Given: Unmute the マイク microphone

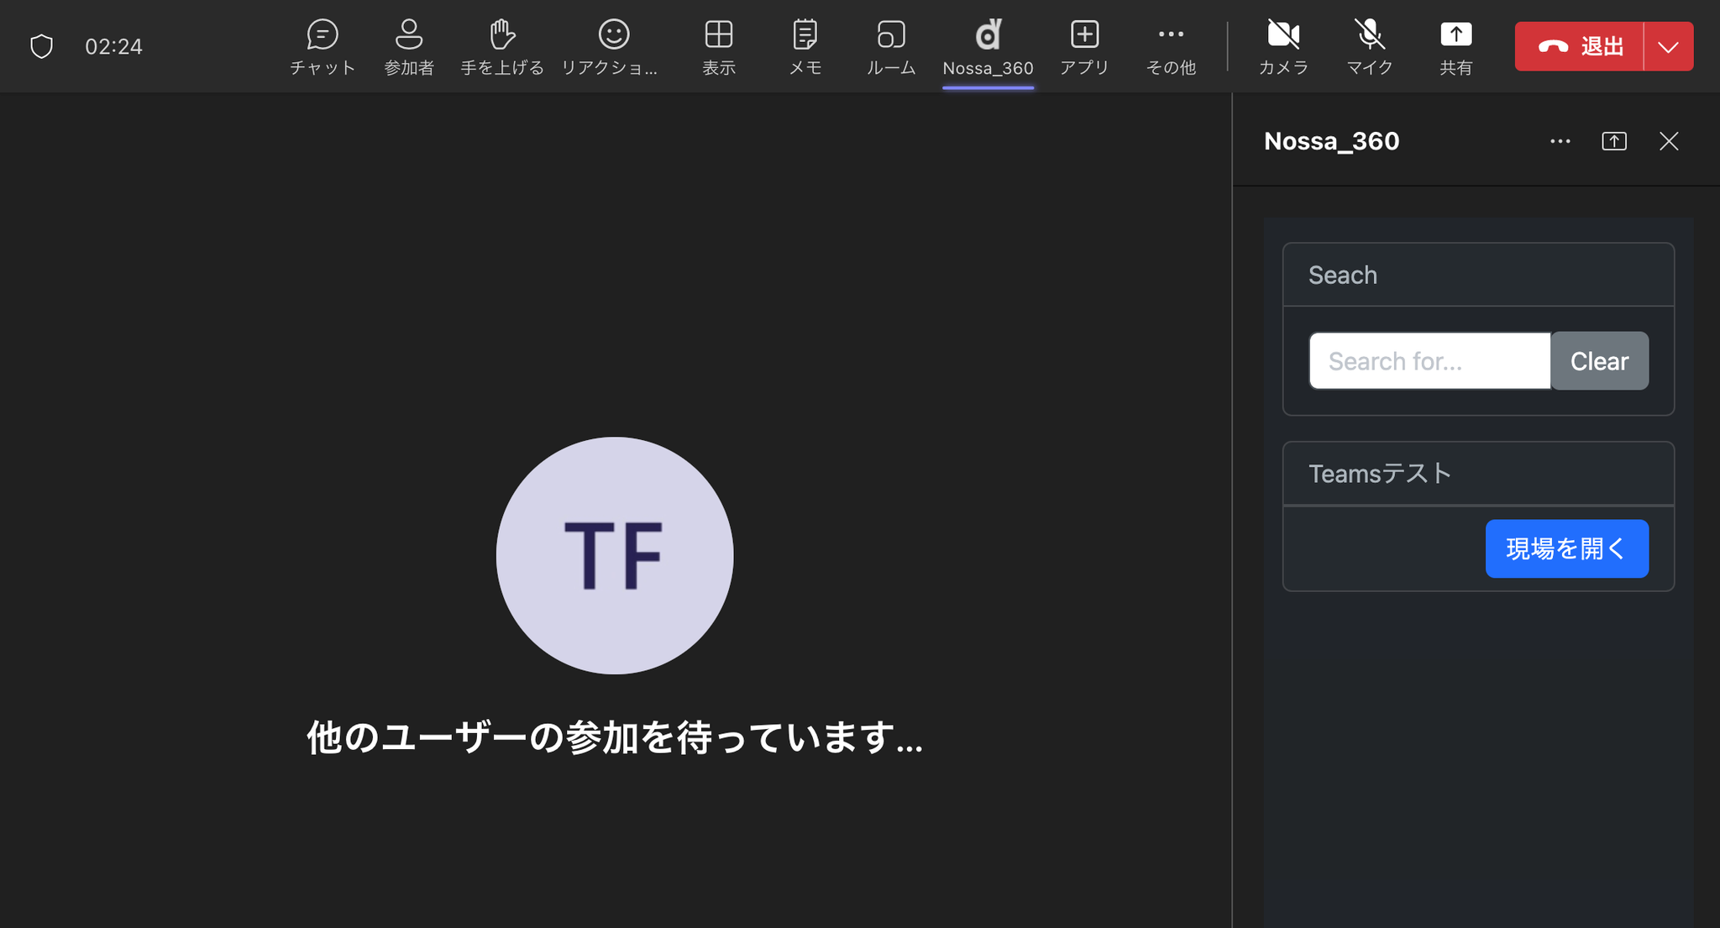Looking at the screenshot, I should (1370, 46).
